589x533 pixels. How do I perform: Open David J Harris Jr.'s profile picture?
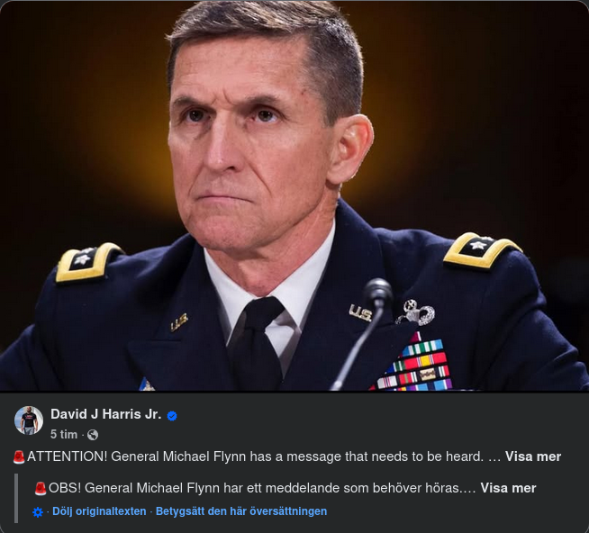[29, 420]
